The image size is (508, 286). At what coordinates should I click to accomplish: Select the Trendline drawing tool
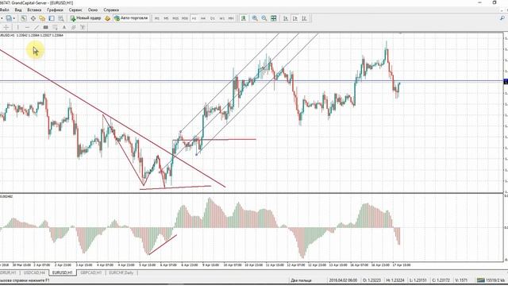(x=37, y=27)
